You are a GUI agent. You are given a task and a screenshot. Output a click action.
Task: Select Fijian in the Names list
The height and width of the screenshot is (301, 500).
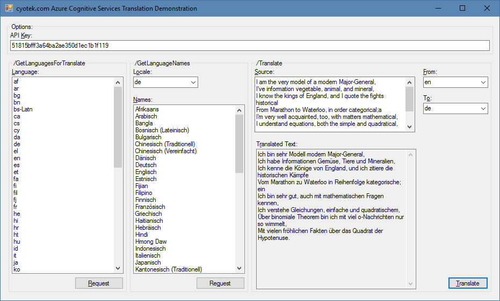[185, 186]
